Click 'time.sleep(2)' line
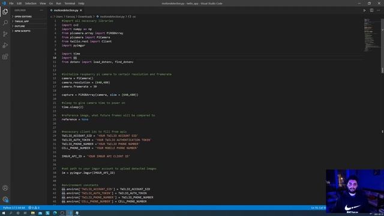Viewport: 384px width, 216px height. coord(73,107)
